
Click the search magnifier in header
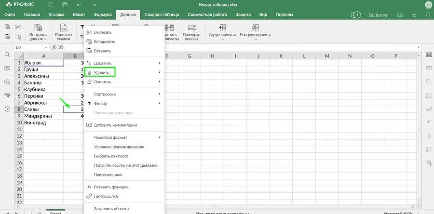tap(429, 15)
